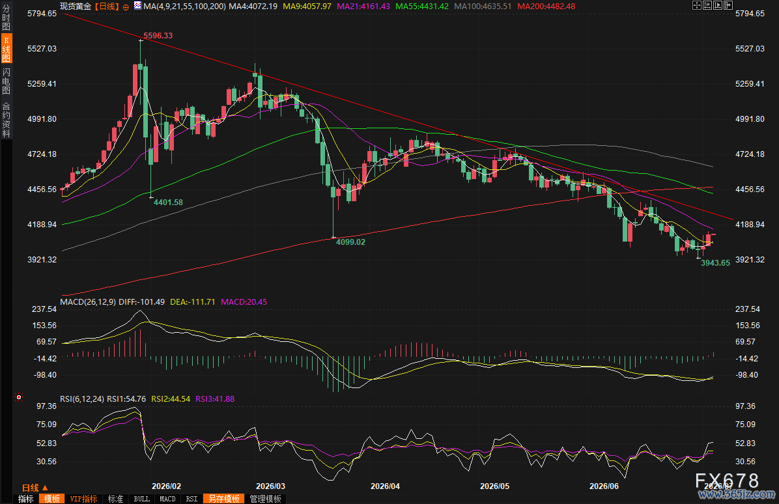Click the 现货黄金 instrument title

(x=76, y=7)
